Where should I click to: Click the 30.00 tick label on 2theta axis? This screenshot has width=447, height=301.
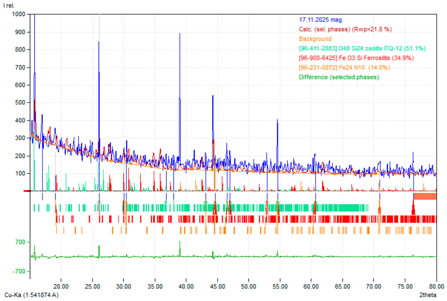pos(123,287)
